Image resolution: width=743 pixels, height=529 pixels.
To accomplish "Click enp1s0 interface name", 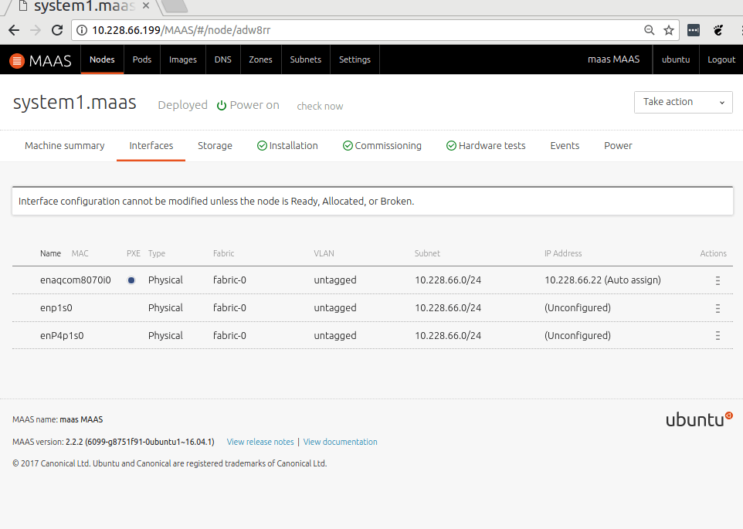I will [56, 308].
